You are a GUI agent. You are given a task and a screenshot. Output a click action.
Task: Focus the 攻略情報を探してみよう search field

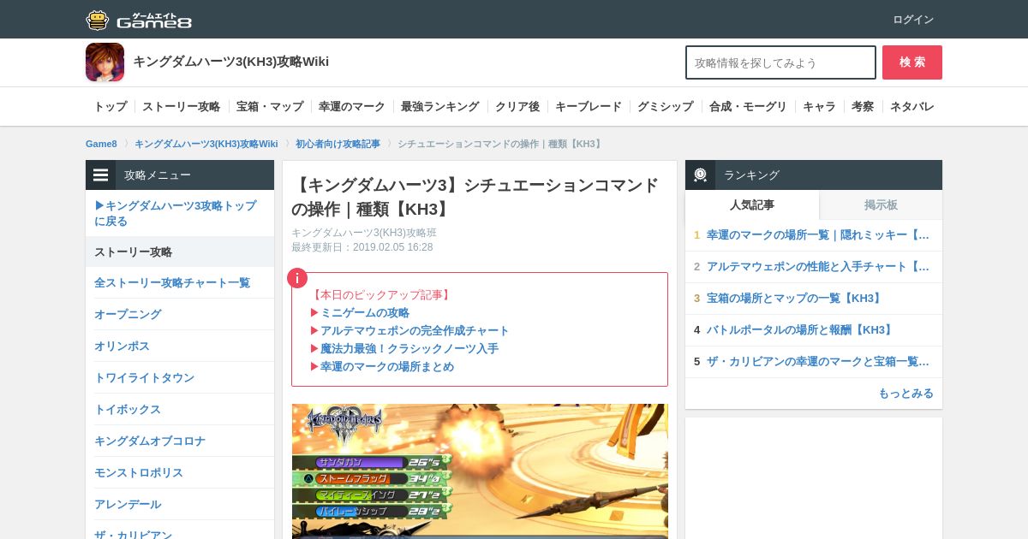[x=780, y=62]
